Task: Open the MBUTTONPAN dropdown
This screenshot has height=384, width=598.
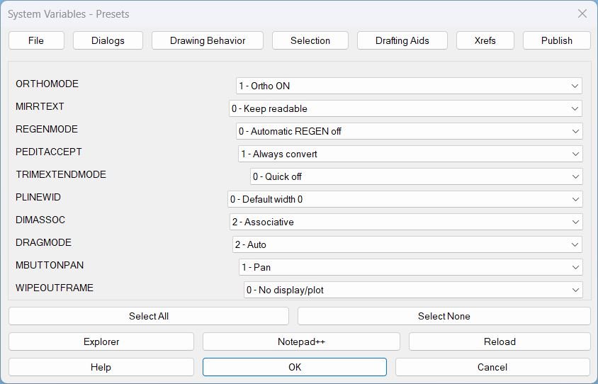Action: click(x=410, y=267)
